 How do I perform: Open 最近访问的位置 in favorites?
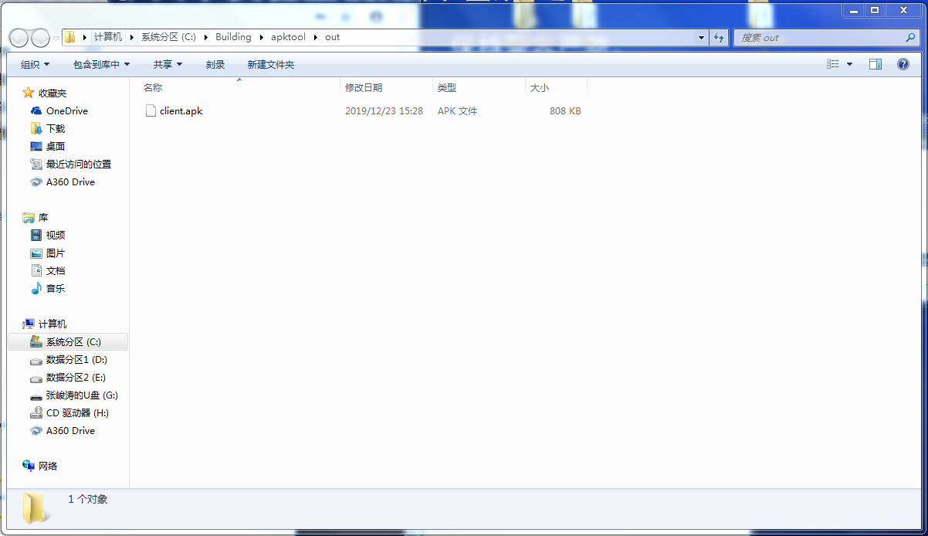click(79, 165)
